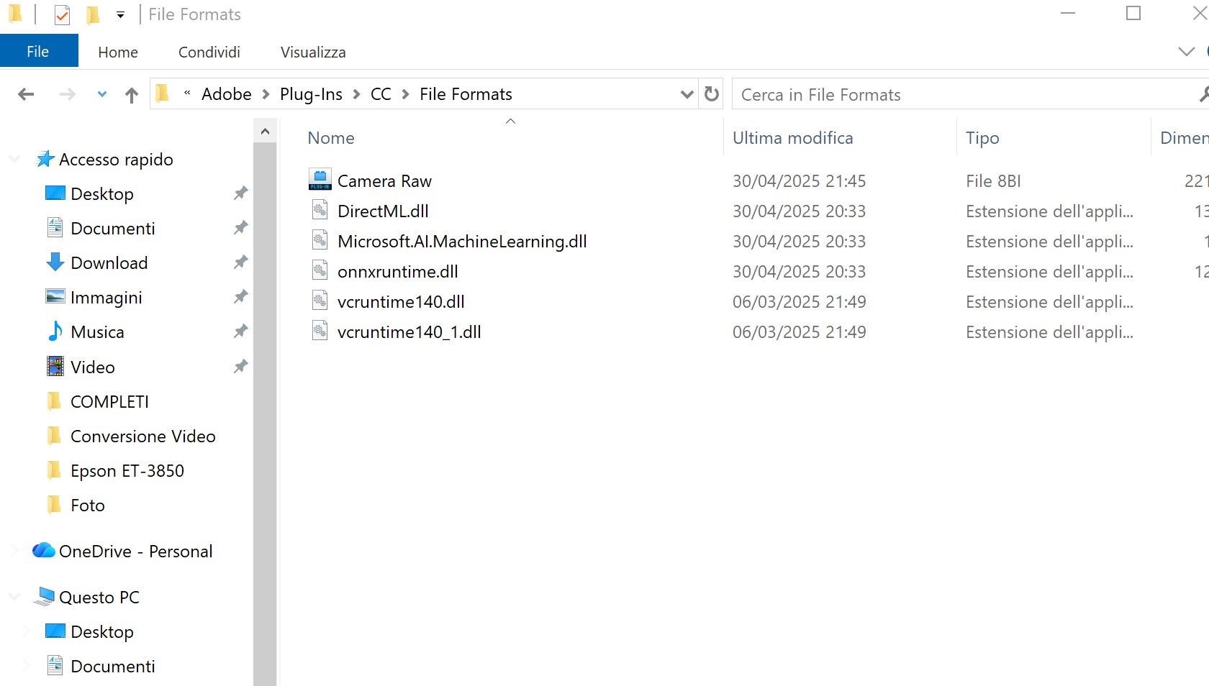1209x686 pixels.
Task: Open the Epson ET-3850 folder
Action: tap(127, 471)
